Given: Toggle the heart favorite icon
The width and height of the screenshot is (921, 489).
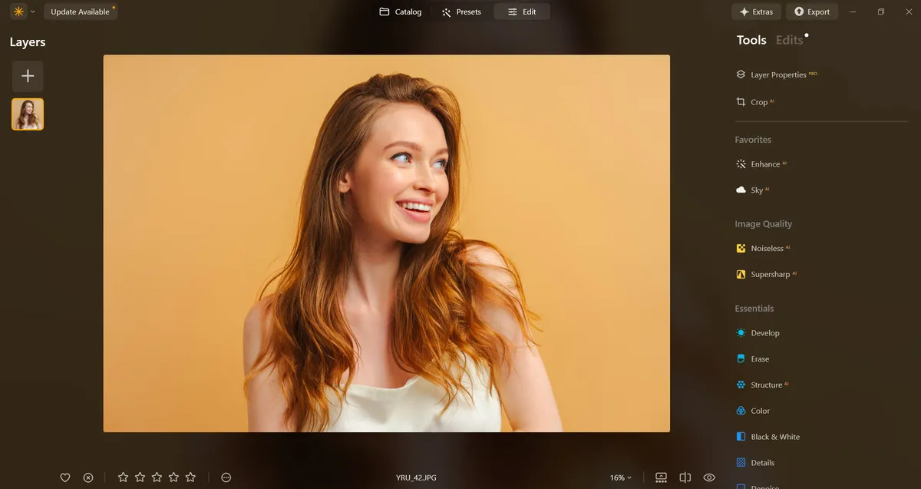Looking at the screenshot, I should click(x=65, y=477).
